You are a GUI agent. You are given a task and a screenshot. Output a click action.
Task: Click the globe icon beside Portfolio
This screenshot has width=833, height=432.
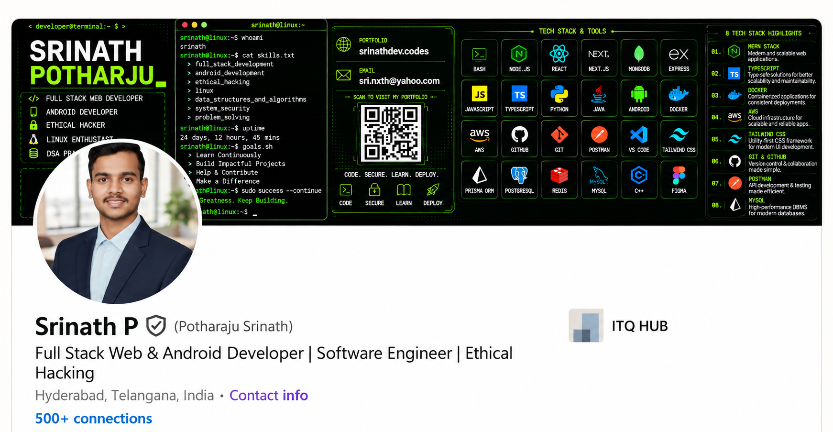[x=343, y=44]
